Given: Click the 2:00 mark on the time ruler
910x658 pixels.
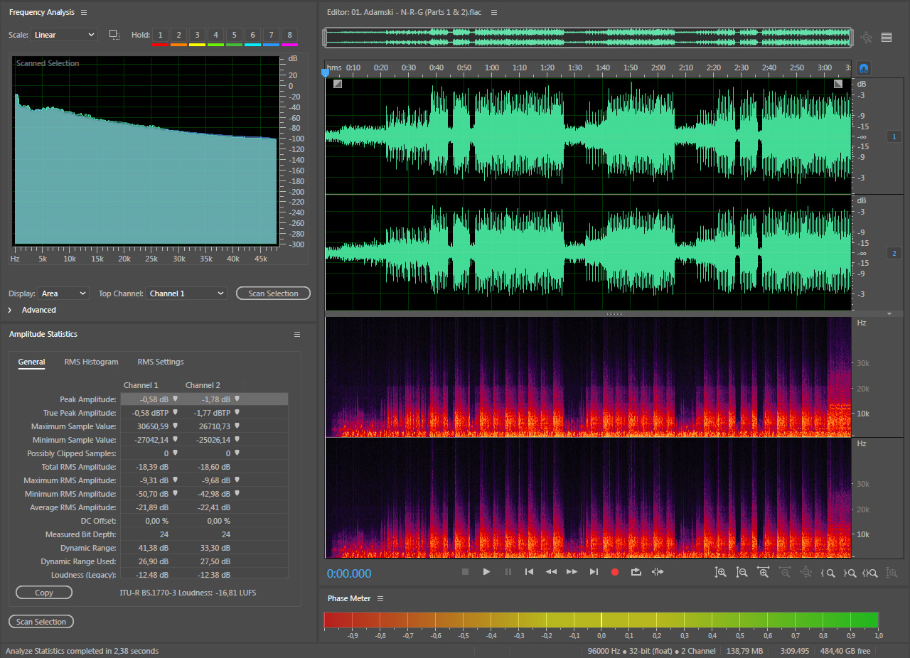Looking at the screenshot, I should [x=658, y=68].
